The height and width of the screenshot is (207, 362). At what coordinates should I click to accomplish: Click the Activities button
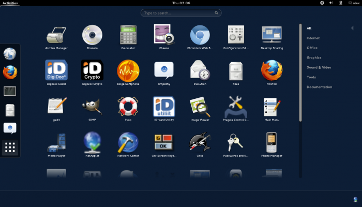click(x=10, y=3)
